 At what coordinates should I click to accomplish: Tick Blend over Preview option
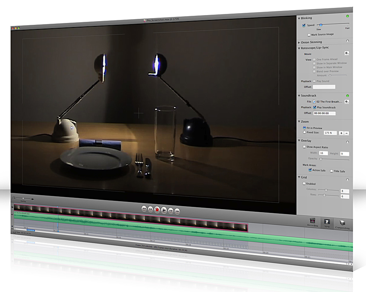pyautogui.click(x=314, y=72)
